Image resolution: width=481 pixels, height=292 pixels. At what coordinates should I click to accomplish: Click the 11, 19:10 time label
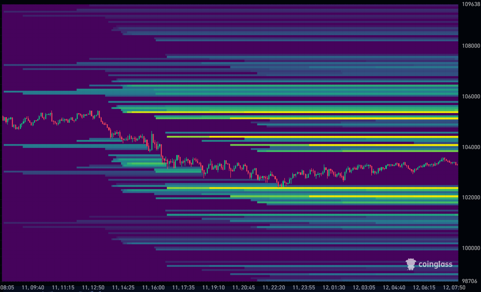pos(213,287)
